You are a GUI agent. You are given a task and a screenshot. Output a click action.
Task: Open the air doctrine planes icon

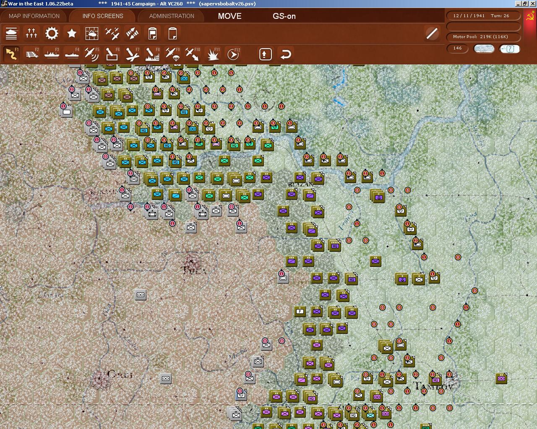pos(112,34)
